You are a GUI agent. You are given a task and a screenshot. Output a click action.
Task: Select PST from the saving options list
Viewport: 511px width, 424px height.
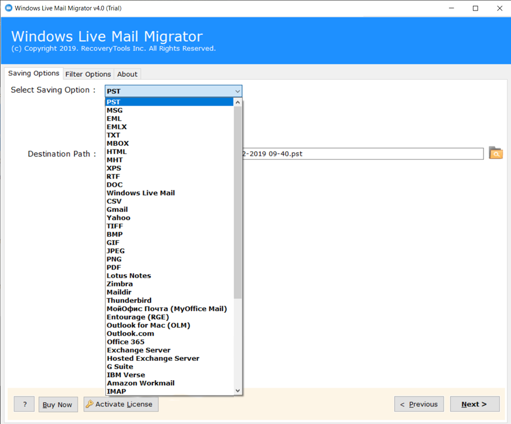pos(169,102)
